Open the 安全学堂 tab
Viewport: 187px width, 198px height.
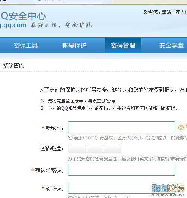point(171,46)
